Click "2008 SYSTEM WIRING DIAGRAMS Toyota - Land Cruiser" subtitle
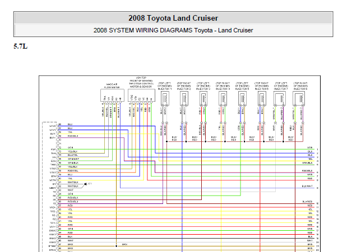 (x=173, y=30)
